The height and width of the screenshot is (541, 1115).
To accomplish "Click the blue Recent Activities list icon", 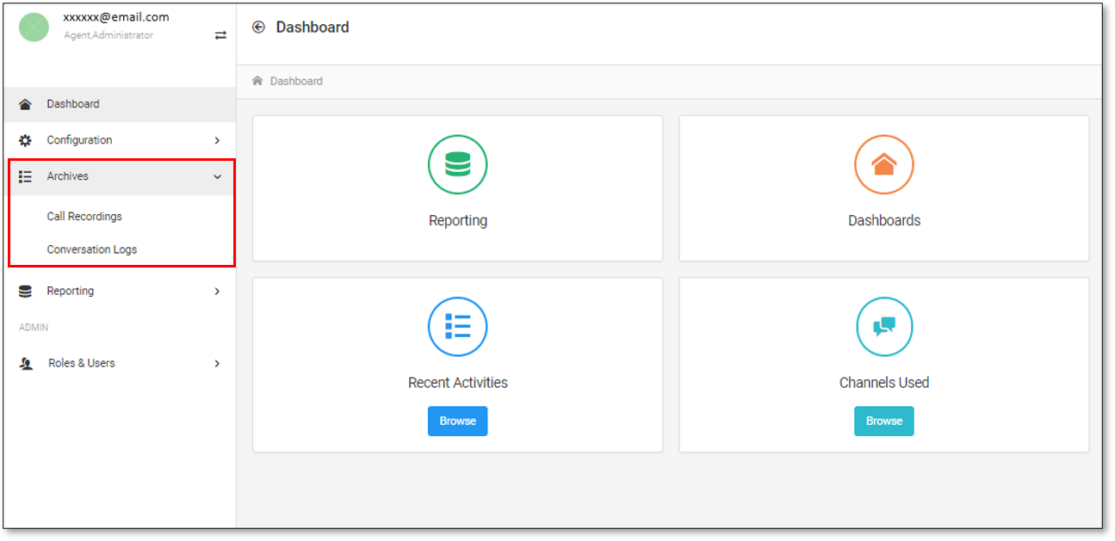I will pos(457,326).
